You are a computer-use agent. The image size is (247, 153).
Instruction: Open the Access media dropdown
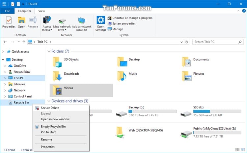[47, 23]
